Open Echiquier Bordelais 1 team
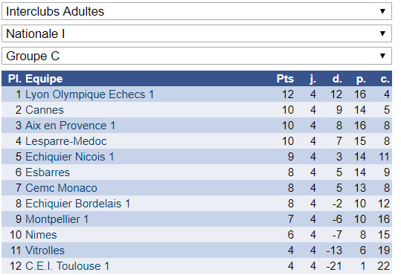401x275 pixels. [77, 204]
